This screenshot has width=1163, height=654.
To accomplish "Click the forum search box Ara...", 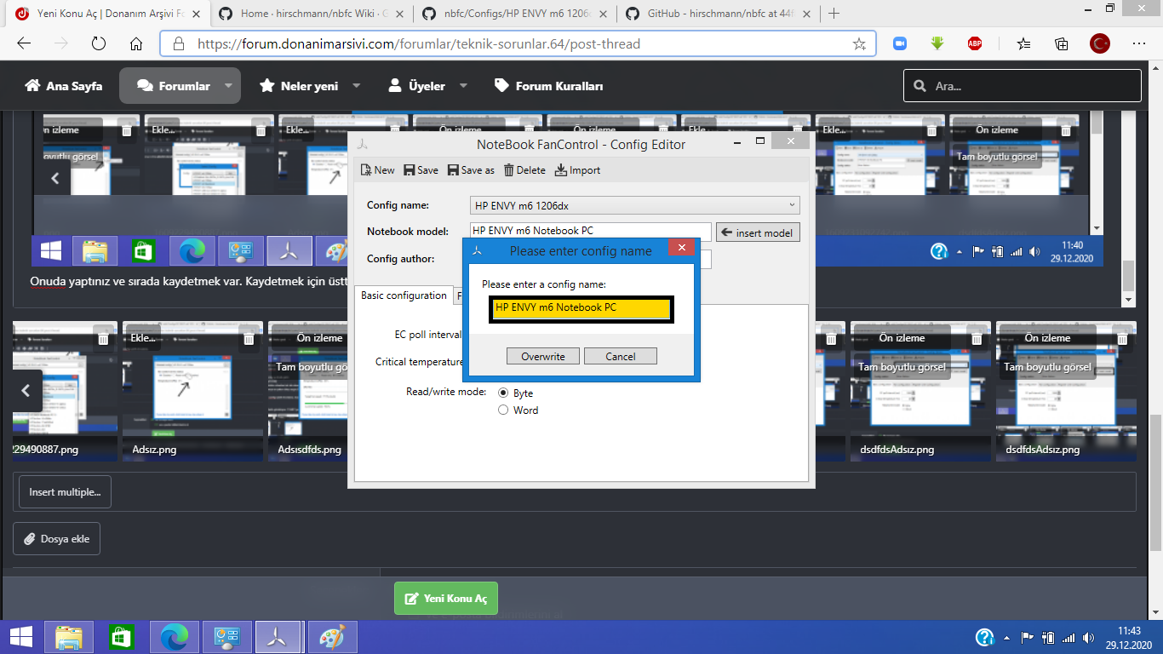I will point(1023,86).
